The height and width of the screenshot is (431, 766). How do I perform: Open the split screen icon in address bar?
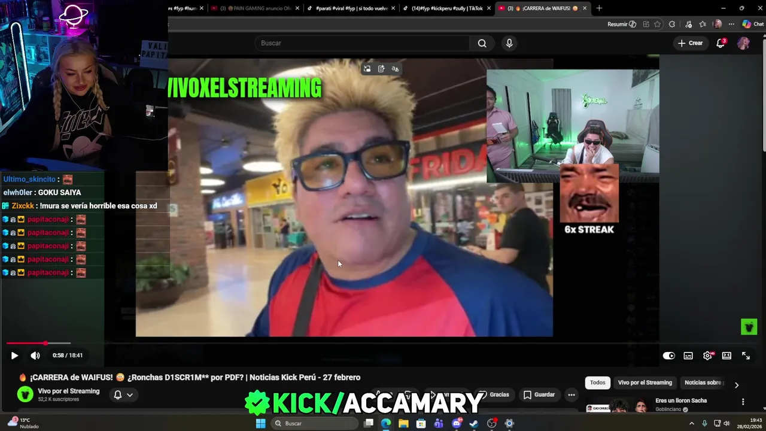pos(646,24)
